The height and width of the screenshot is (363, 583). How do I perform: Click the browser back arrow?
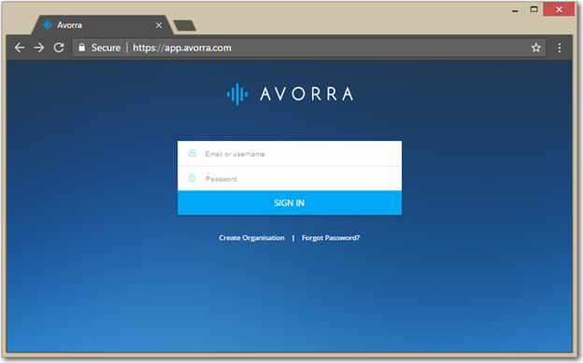click(20, 48)
